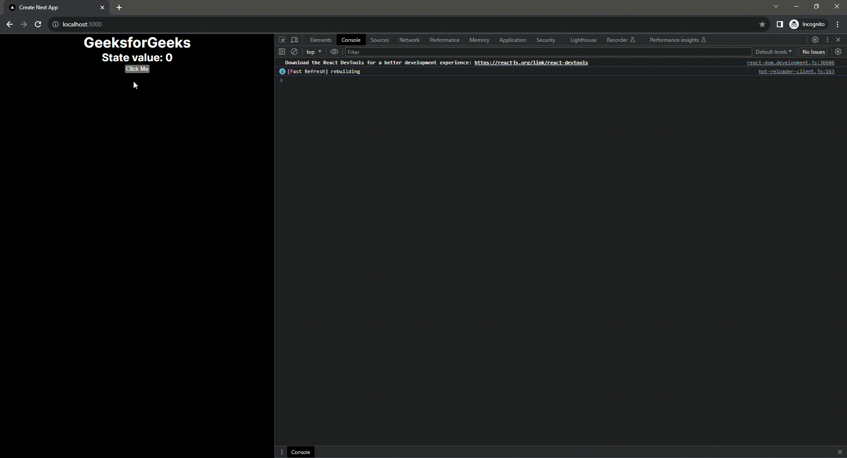Minimize the browser window
This screenshot has height=458, width=847.
[796, 6]
